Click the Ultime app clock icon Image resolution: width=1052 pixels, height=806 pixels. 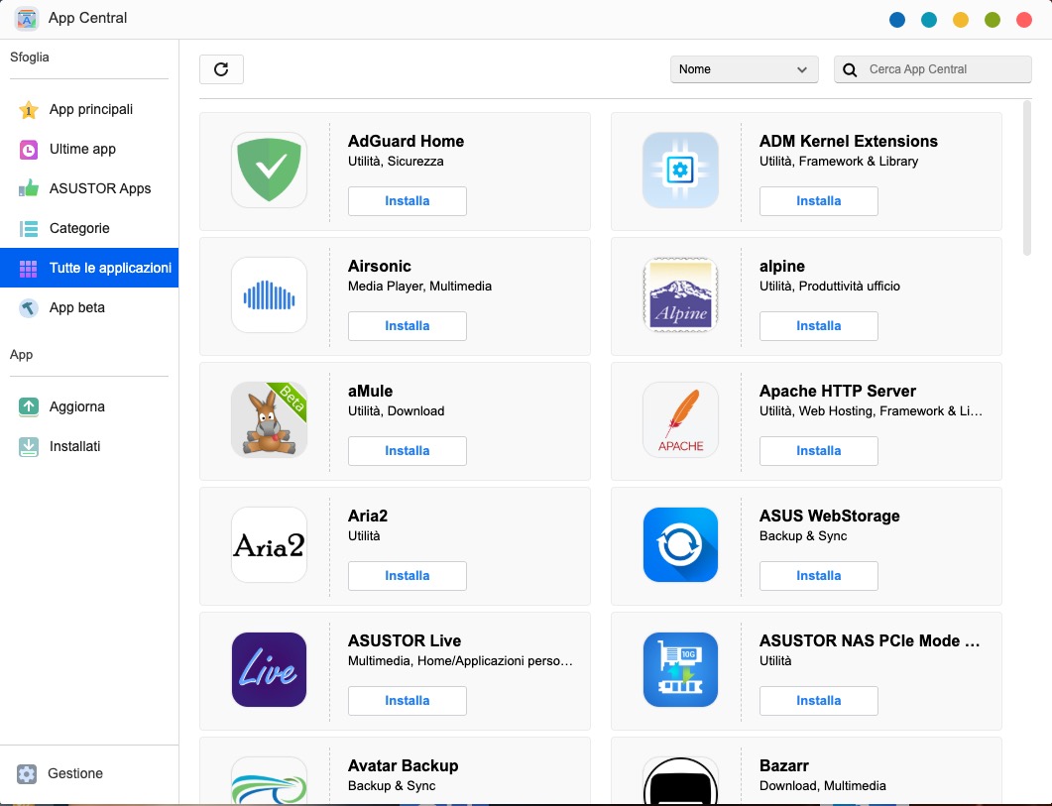[28, 149]
